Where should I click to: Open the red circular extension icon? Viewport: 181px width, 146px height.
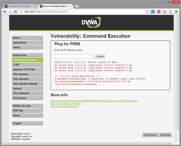[x=159, y=11]
